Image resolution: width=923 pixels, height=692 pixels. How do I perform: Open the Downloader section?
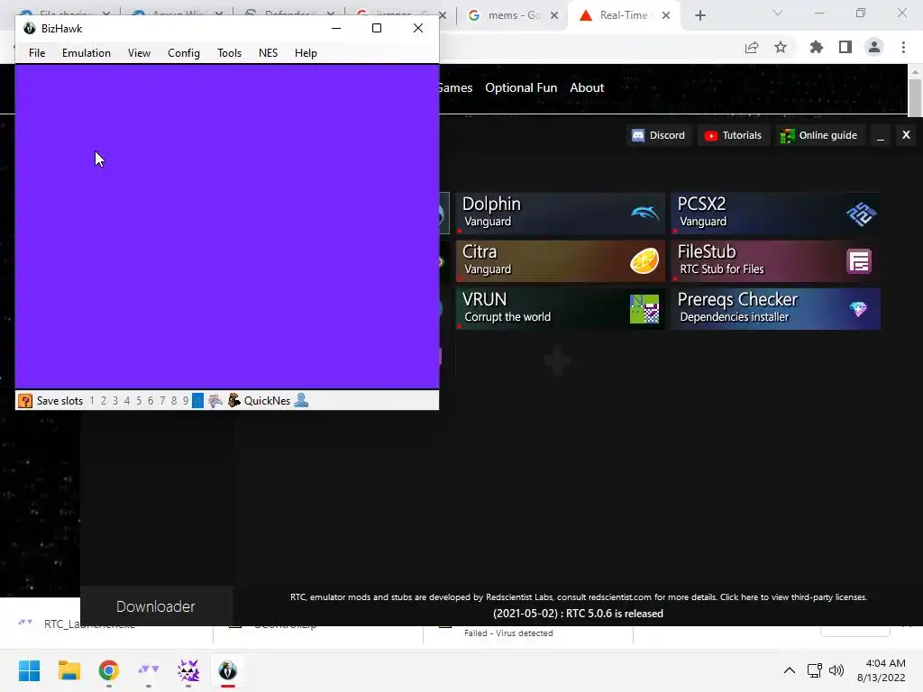coord(156,606)
